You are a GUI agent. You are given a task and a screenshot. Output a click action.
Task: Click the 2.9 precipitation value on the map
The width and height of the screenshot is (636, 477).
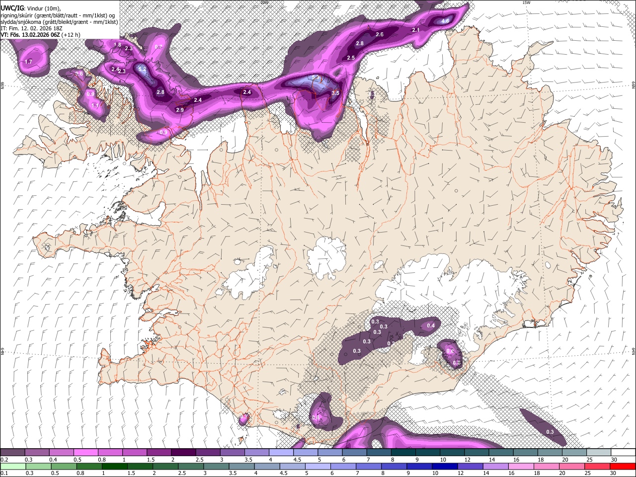point(180,110)
